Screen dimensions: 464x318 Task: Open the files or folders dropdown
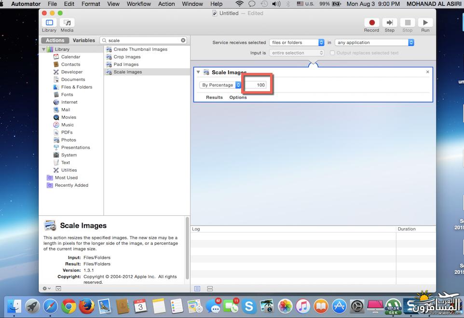pyautogui.click(x=297, y=42)
